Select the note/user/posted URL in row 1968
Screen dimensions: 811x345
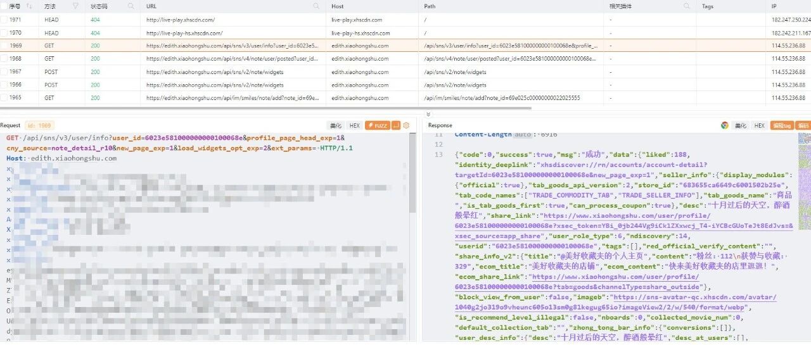[x=233, y=59]
